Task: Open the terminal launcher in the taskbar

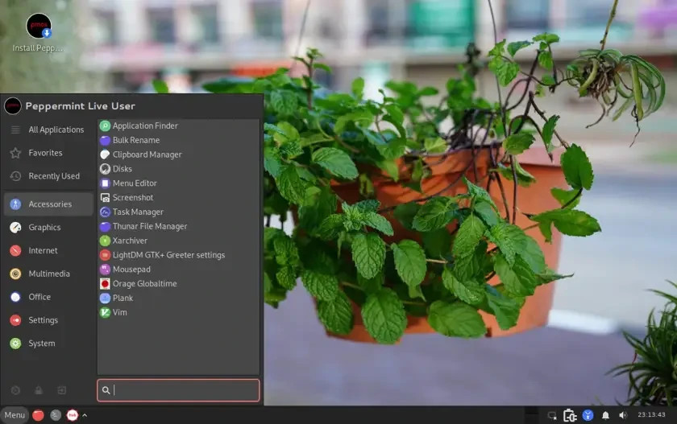Action: tap(56, 415)
